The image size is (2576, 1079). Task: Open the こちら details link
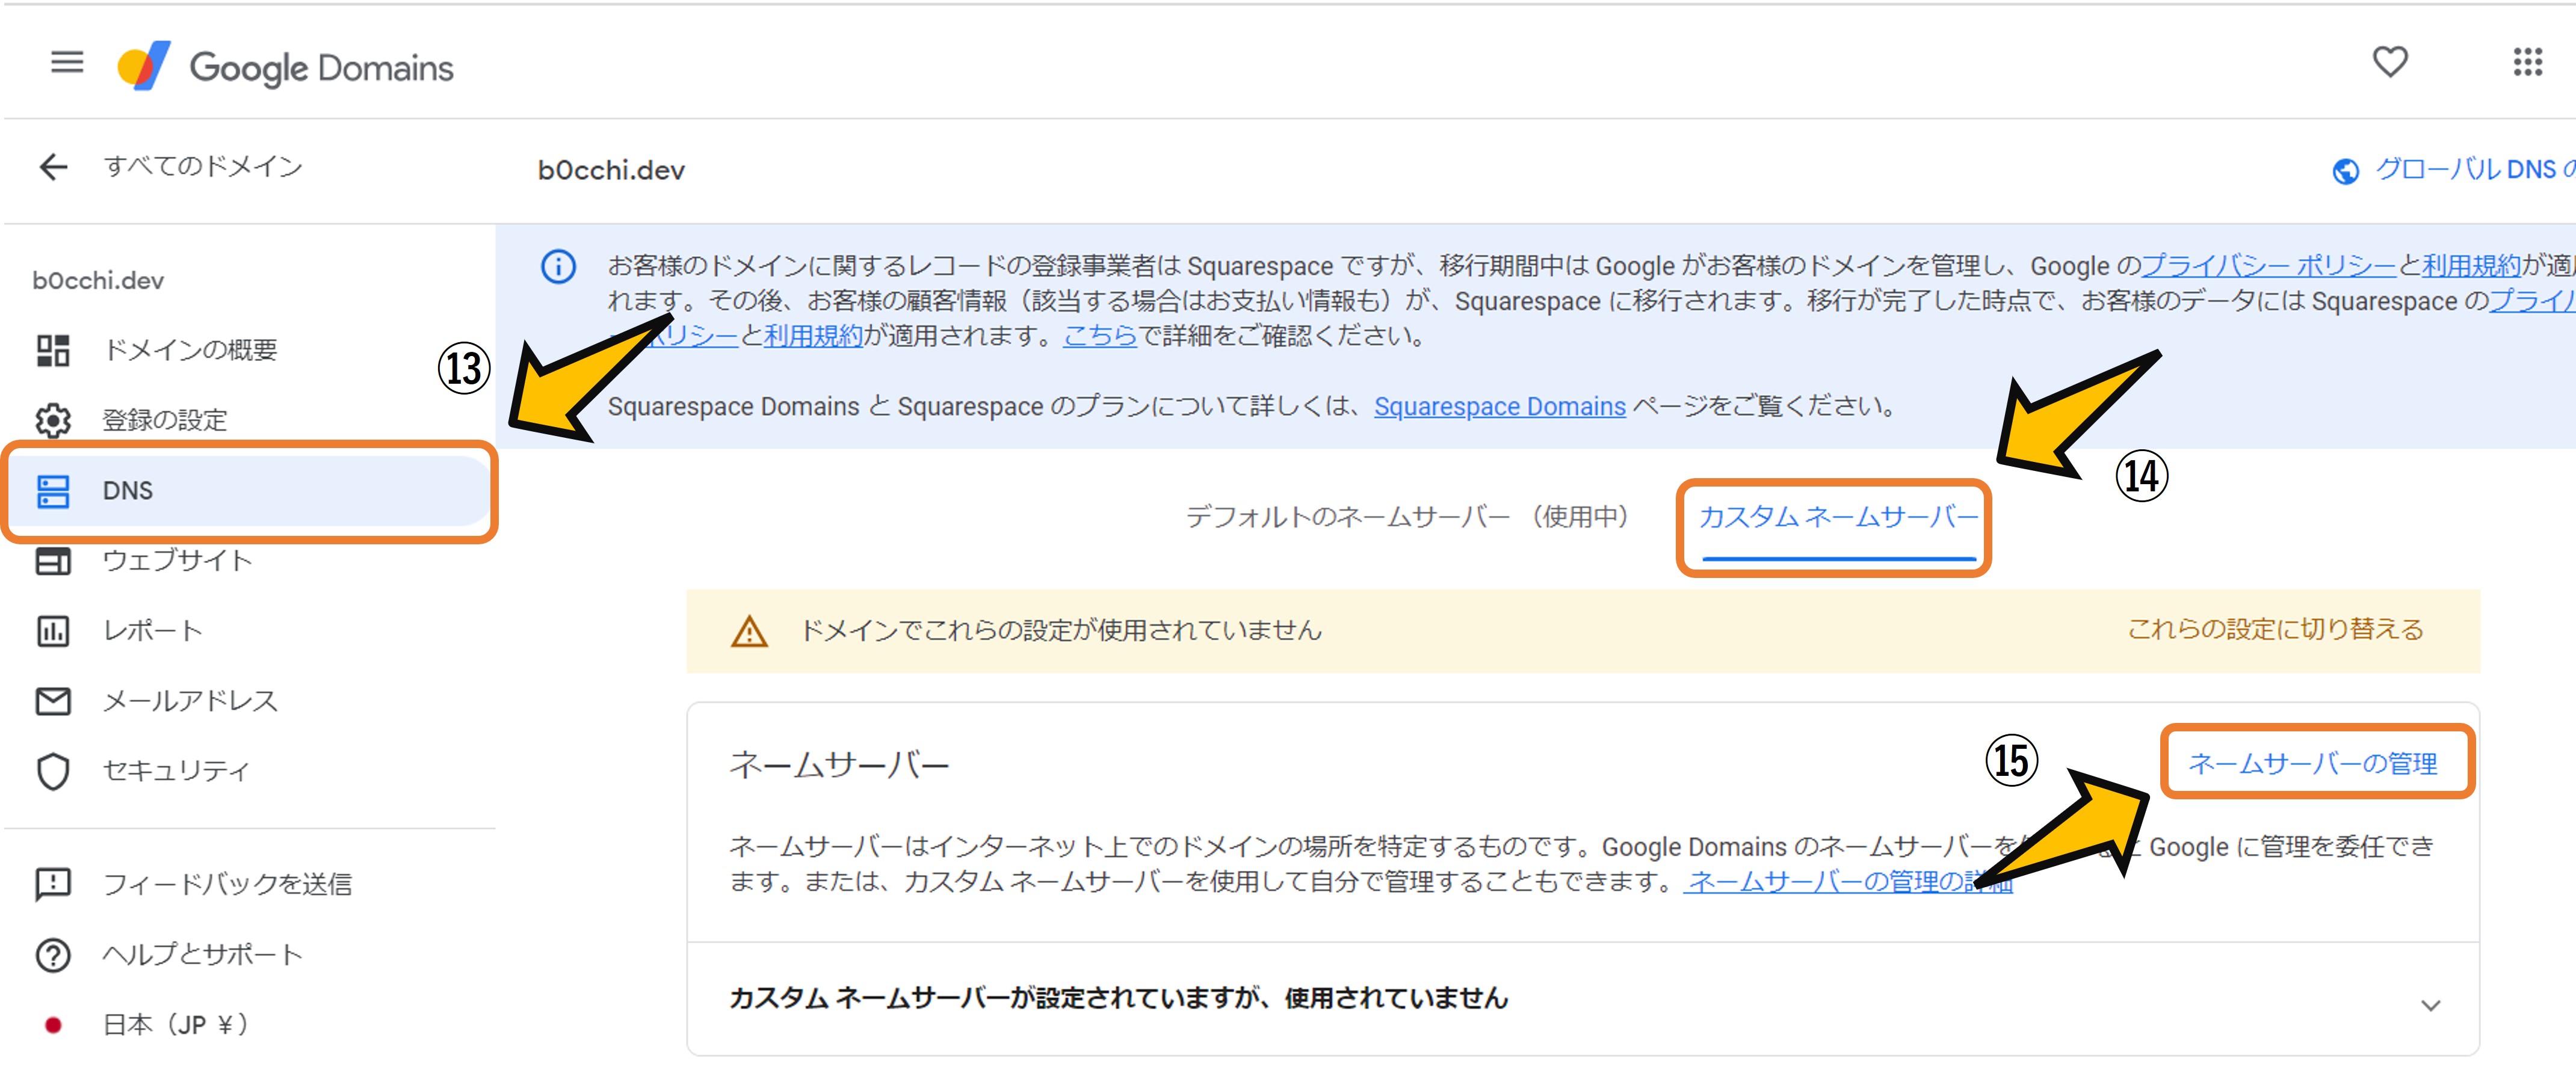coord(1100,336)
